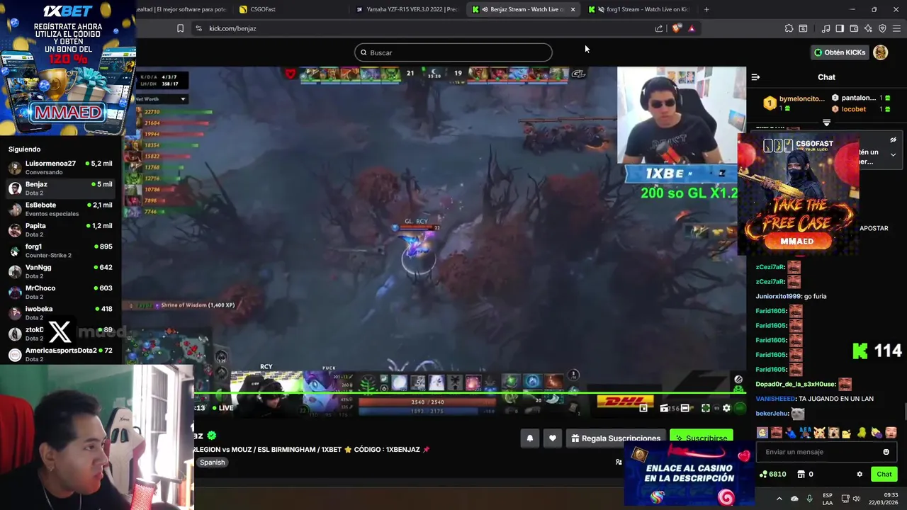Click Regala Suscripciones button

click(x=616, y=438)
